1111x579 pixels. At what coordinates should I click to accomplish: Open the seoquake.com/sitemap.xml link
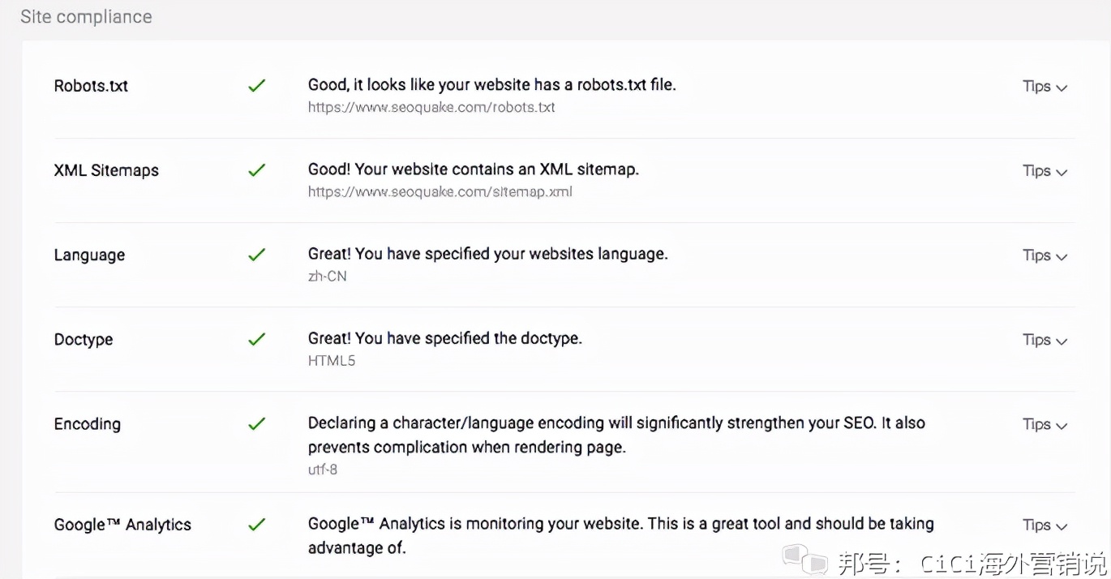(440, 192)
